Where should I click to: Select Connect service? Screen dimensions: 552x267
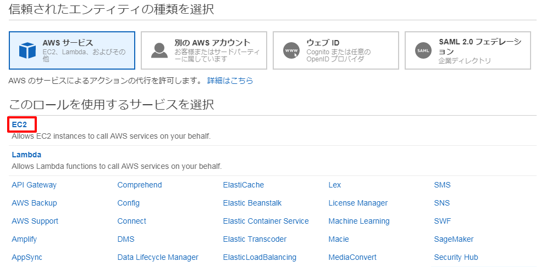tap(131, 221)
